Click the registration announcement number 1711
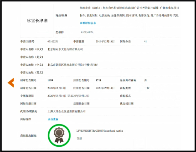The height and width of the screenshot is (152, 196). 98,80
